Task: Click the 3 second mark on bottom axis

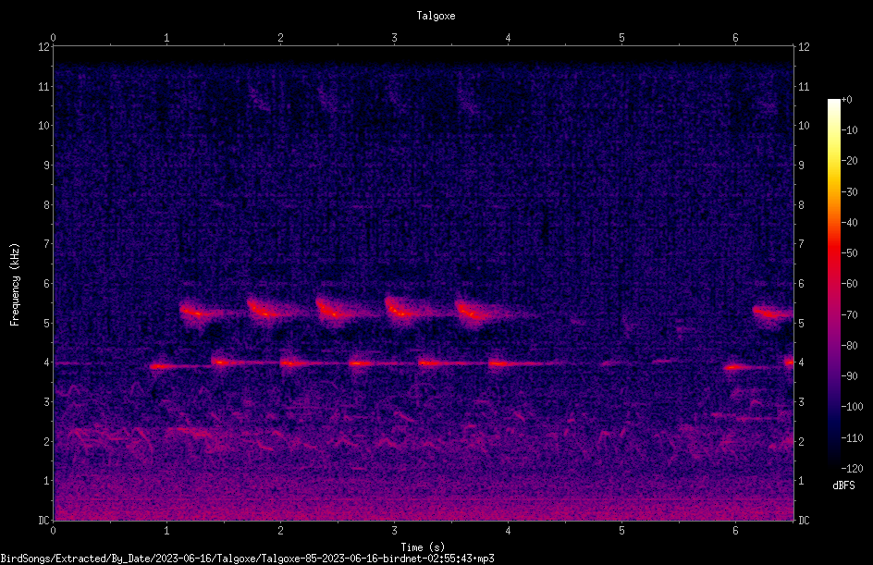Action: click(x=394, y=531)
